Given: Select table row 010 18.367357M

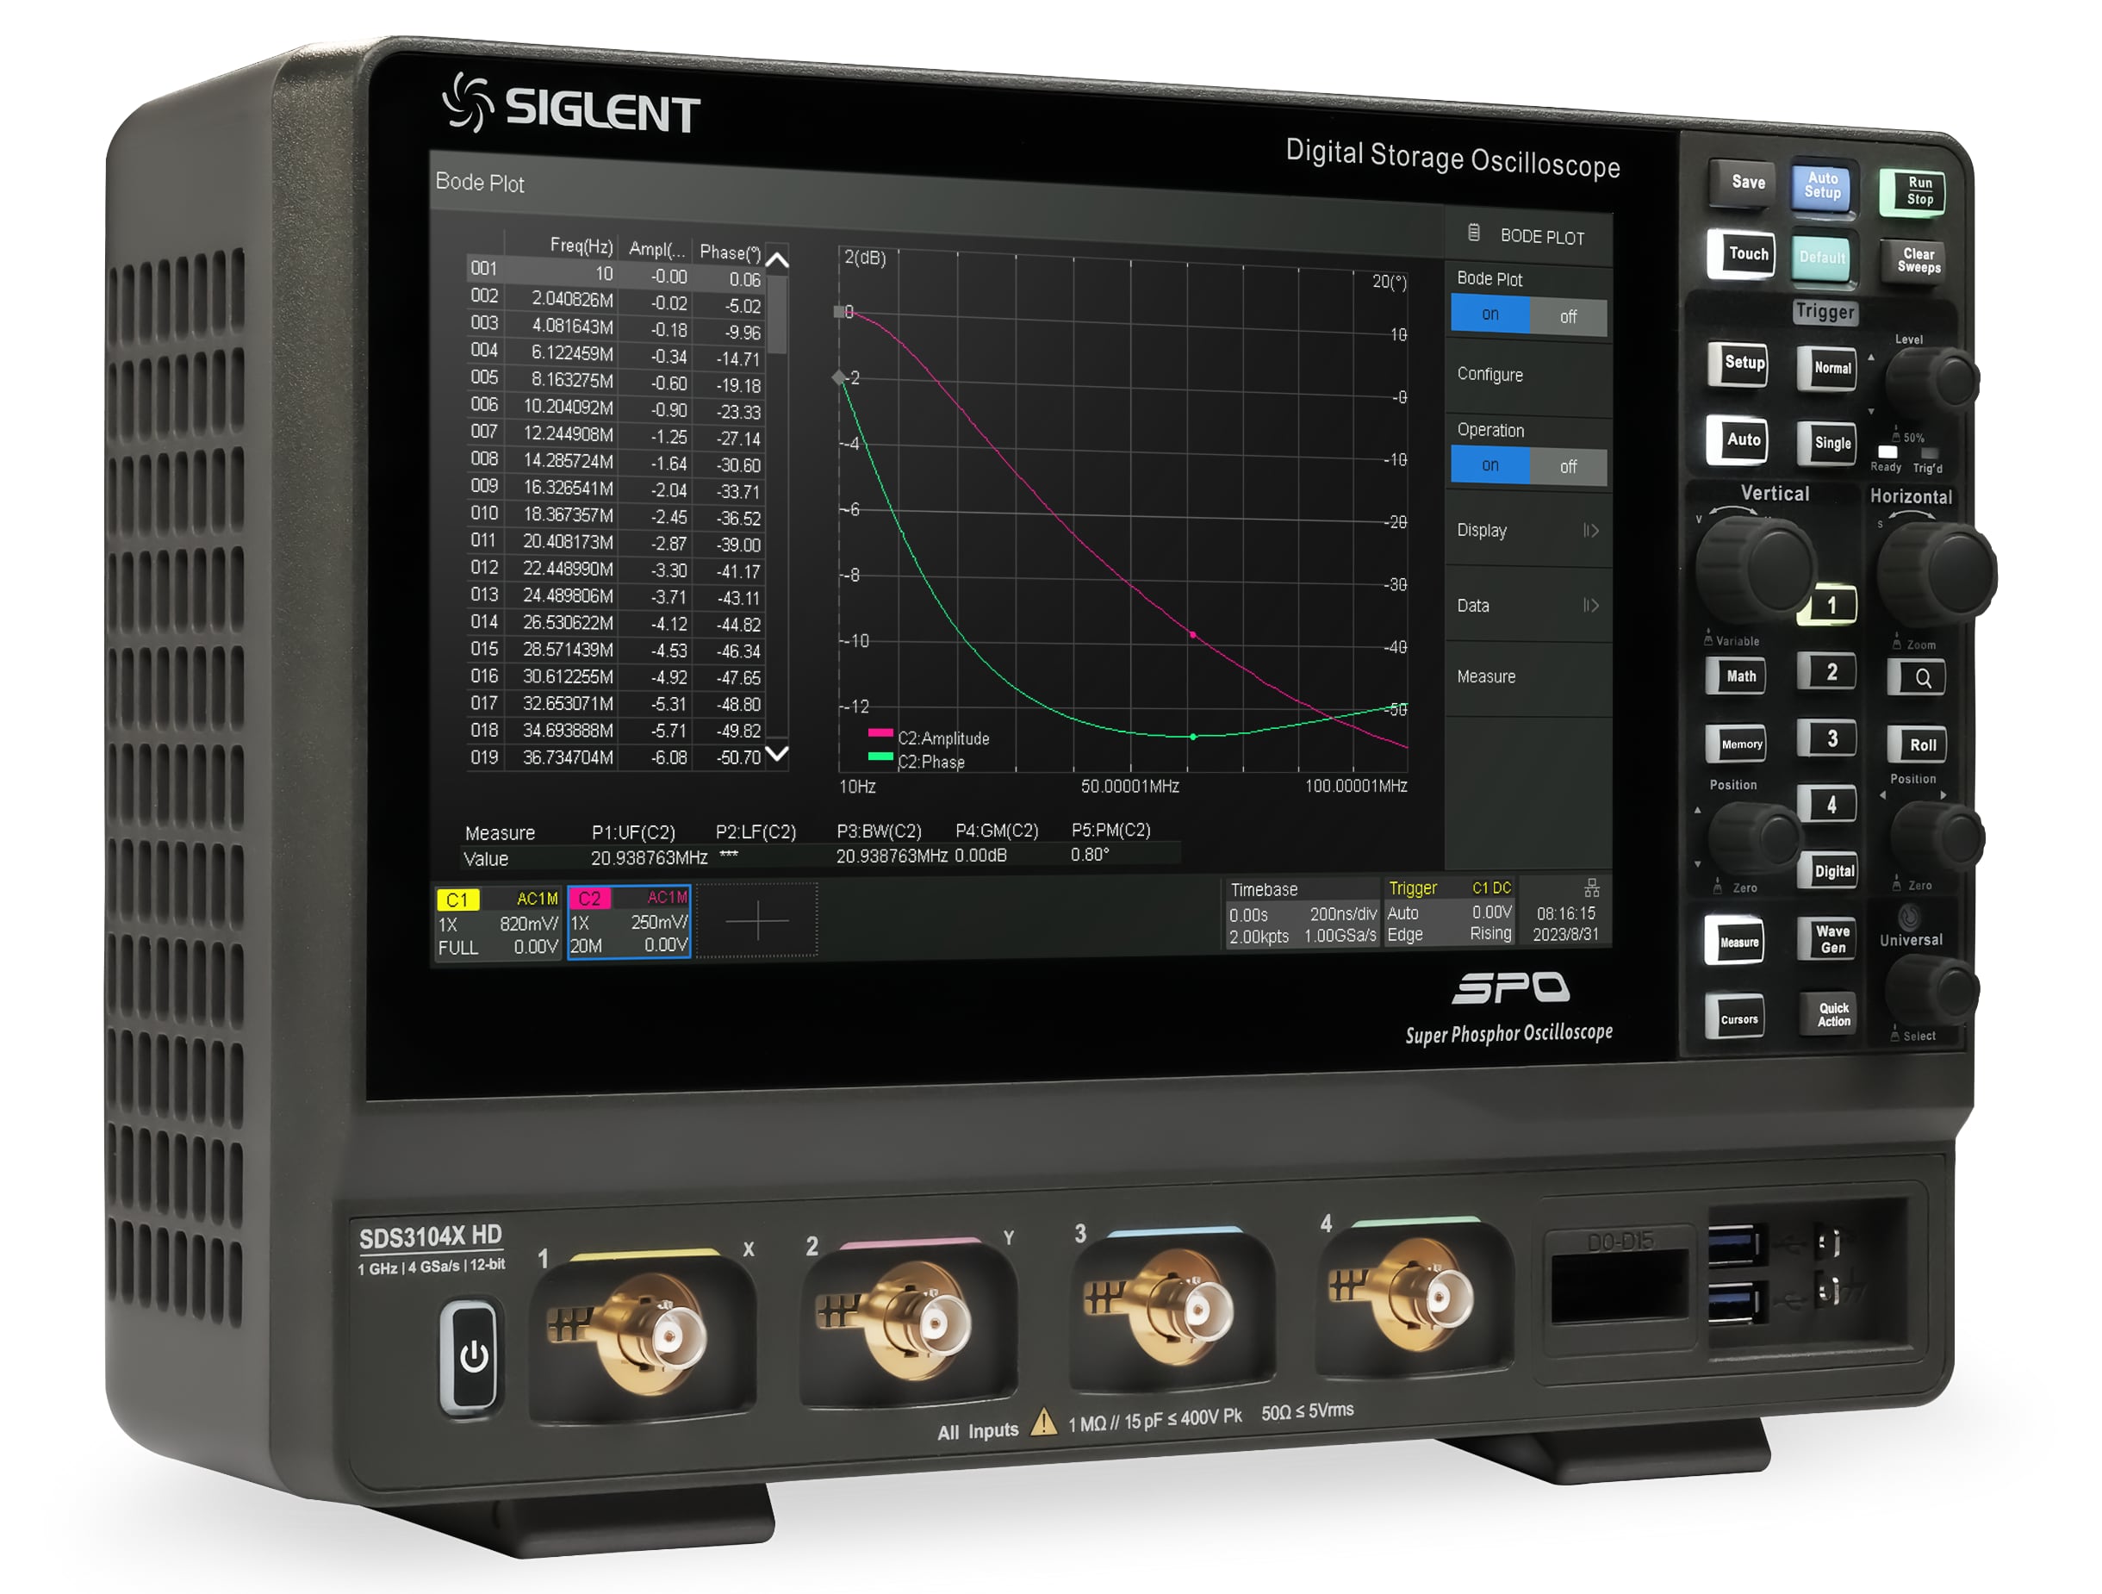Looking at the screenshot, I should 615,514.
